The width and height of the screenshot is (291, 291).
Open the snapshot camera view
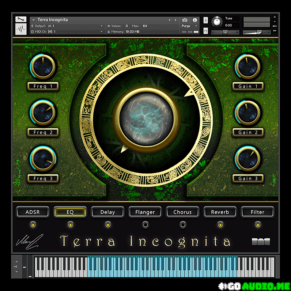point(185,20)
